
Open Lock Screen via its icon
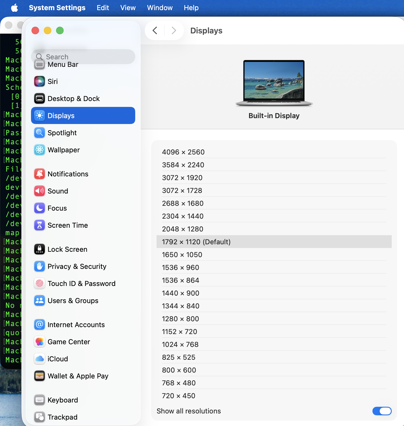pyautogui.click(x=40, y=249)
